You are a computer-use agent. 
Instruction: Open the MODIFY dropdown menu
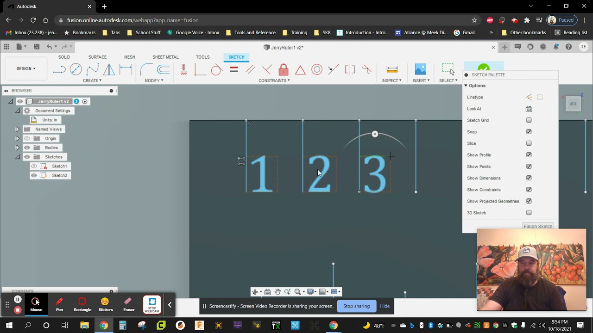[x=154, y=80]
